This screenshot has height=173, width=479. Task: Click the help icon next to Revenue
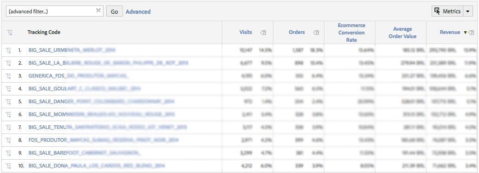click(x=471, y=32)
